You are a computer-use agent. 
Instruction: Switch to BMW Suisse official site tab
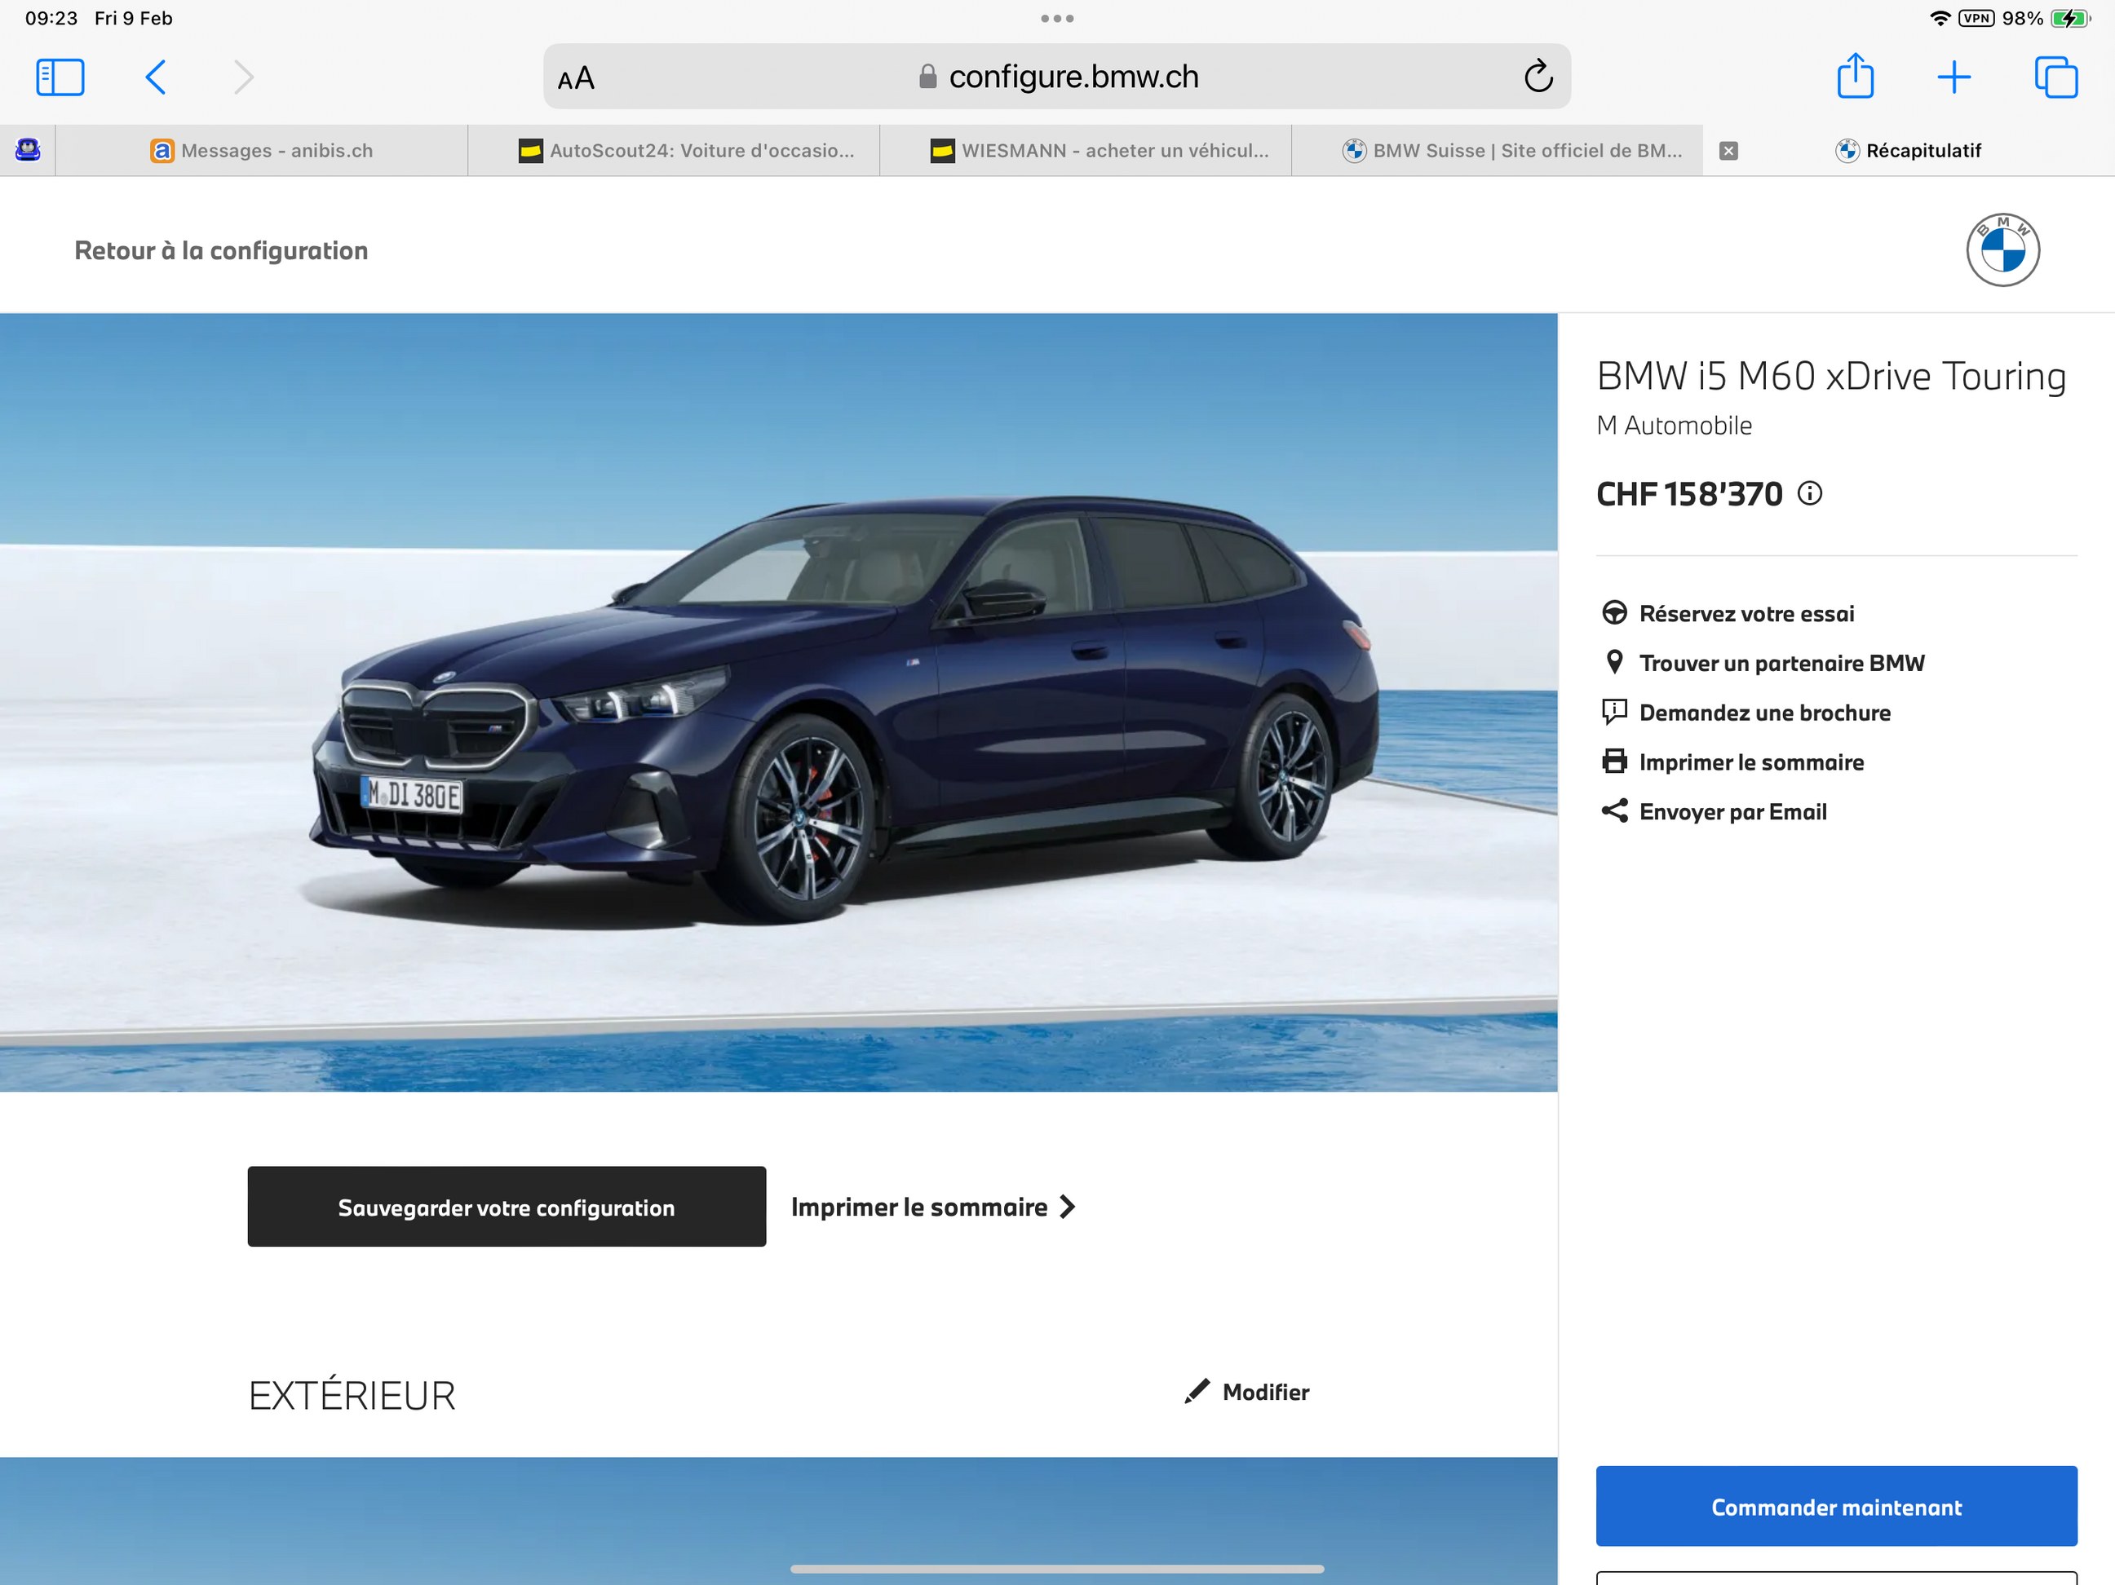pyautogui.click(x=1498, y=150)
